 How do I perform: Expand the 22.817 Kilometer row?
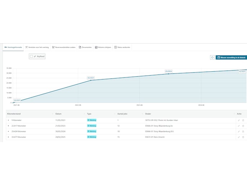8,126
